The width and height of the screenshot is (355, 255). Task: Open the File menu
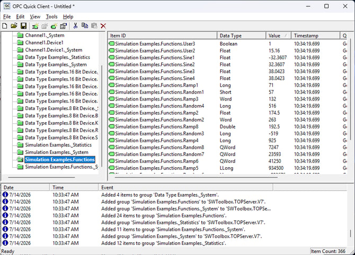7,17
